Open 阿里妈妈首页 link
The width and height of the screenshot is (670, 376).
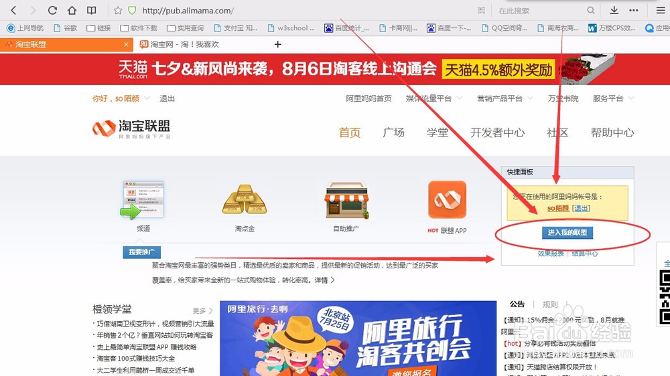(368, 98)
